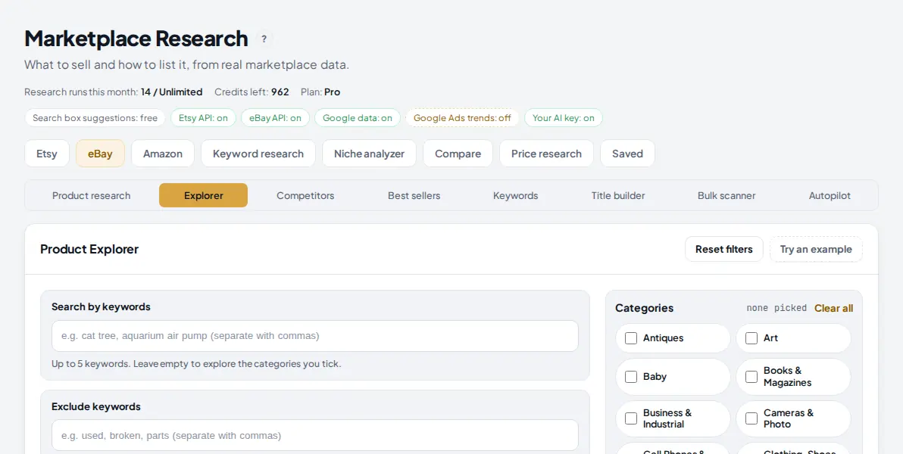Click the Etsy API: on chip
Viewport: 903px width, 454px height.
[x=203, y=118]
